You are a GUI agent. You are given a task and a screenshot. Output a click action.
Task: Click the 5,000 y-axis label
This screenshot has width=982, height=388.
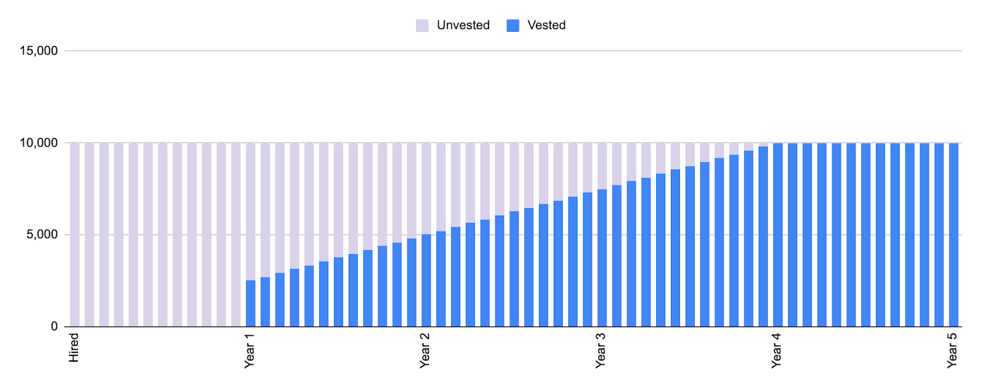[x=42, y=235]
